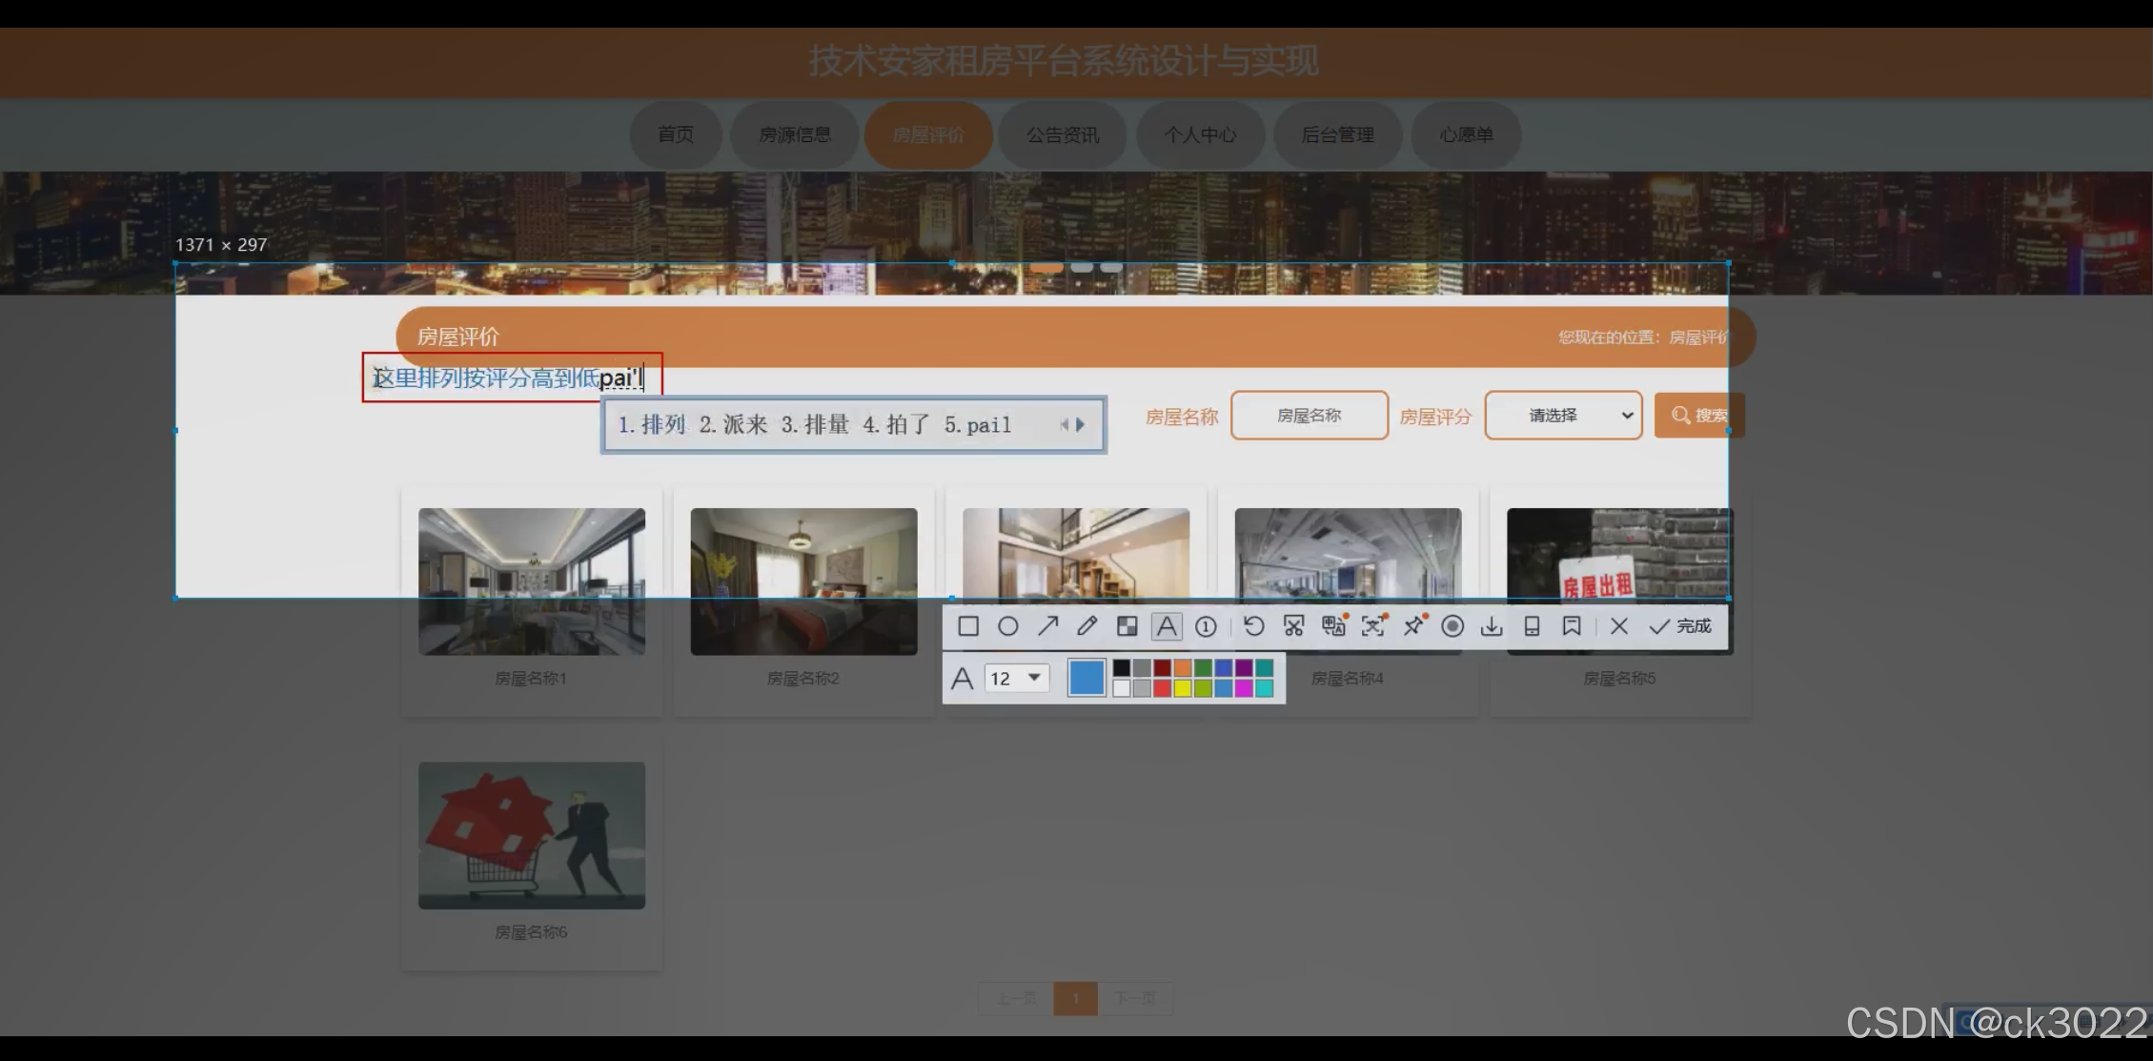Screen dimensions: 2153x1061
Task: Click the 完成 finish button
Action: coord(1681,626)
